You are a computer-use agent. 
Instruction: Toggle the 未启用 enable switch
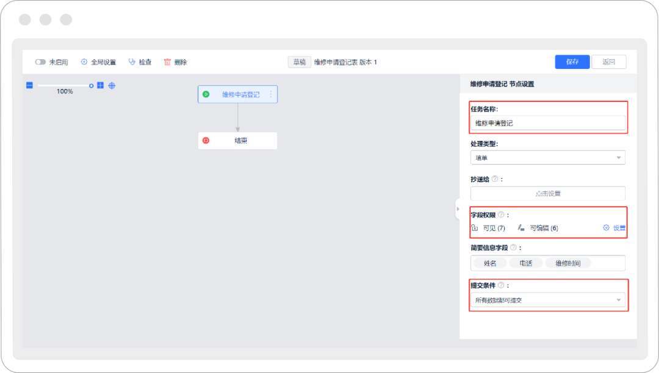(x=40, y=62)
